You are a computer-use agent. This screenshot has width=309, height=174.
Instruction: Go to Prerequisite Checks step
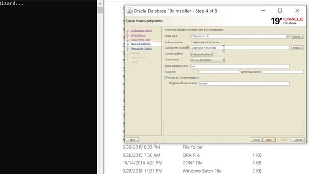[x=141, y=49]
